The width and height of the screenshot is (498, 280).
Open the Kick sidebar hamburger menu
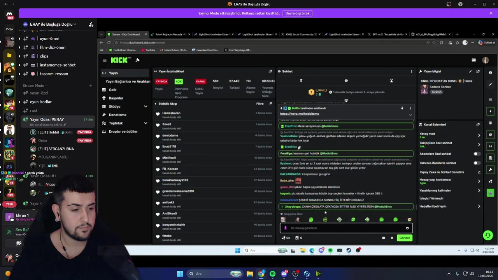click(105, 60)
